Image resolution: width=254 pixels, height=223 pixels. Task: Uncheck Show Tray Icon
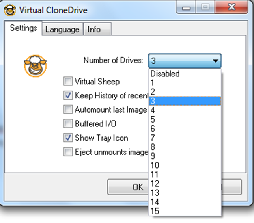pyautogui.click(x=68, y=138)
